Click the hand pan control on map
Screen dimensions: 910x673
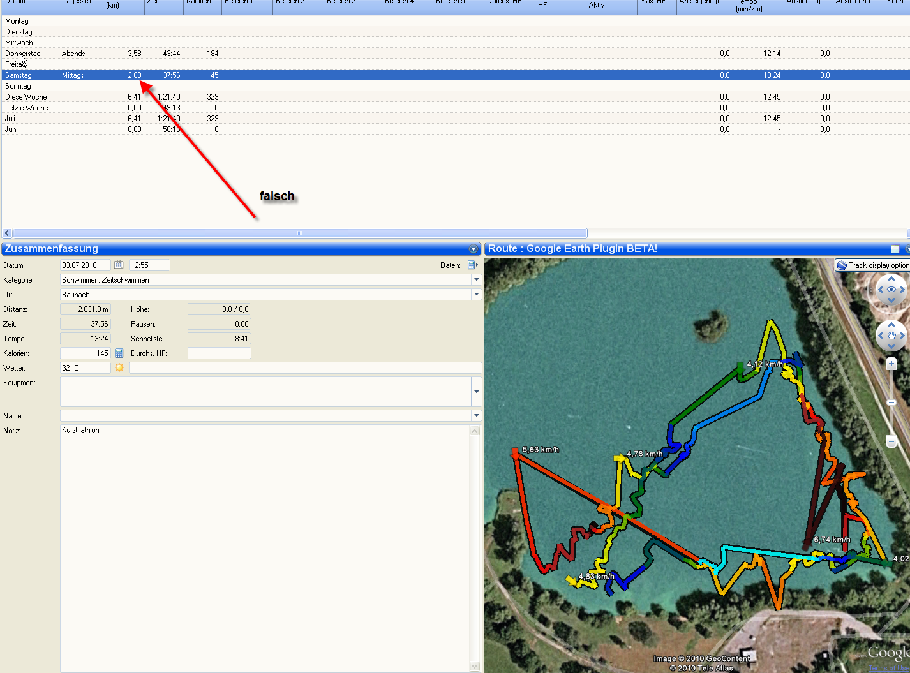click(x=891, y=336)
